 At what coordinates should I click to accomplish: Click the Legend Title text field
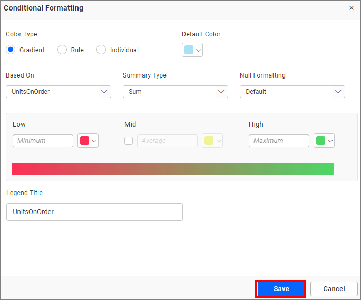(94, 212)
